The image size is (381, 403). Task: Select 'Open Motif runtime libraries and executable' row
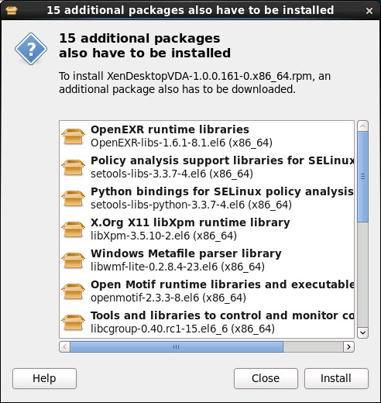point(207,291)
